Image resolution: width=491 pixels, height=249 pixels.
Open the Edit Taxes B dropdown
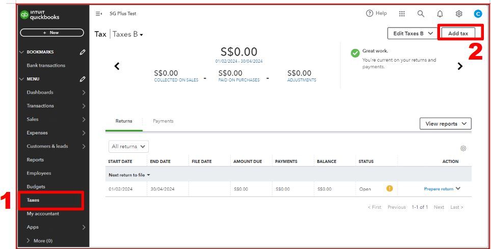413,33
